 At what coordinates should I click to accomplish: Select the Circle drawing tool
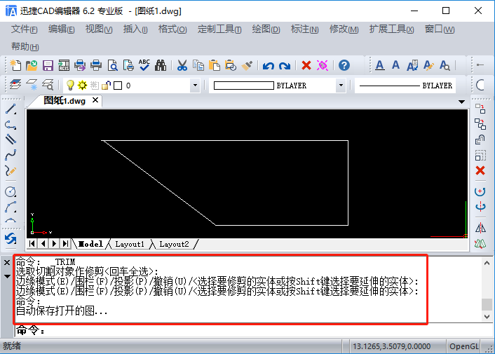click(x=11, y=191)
